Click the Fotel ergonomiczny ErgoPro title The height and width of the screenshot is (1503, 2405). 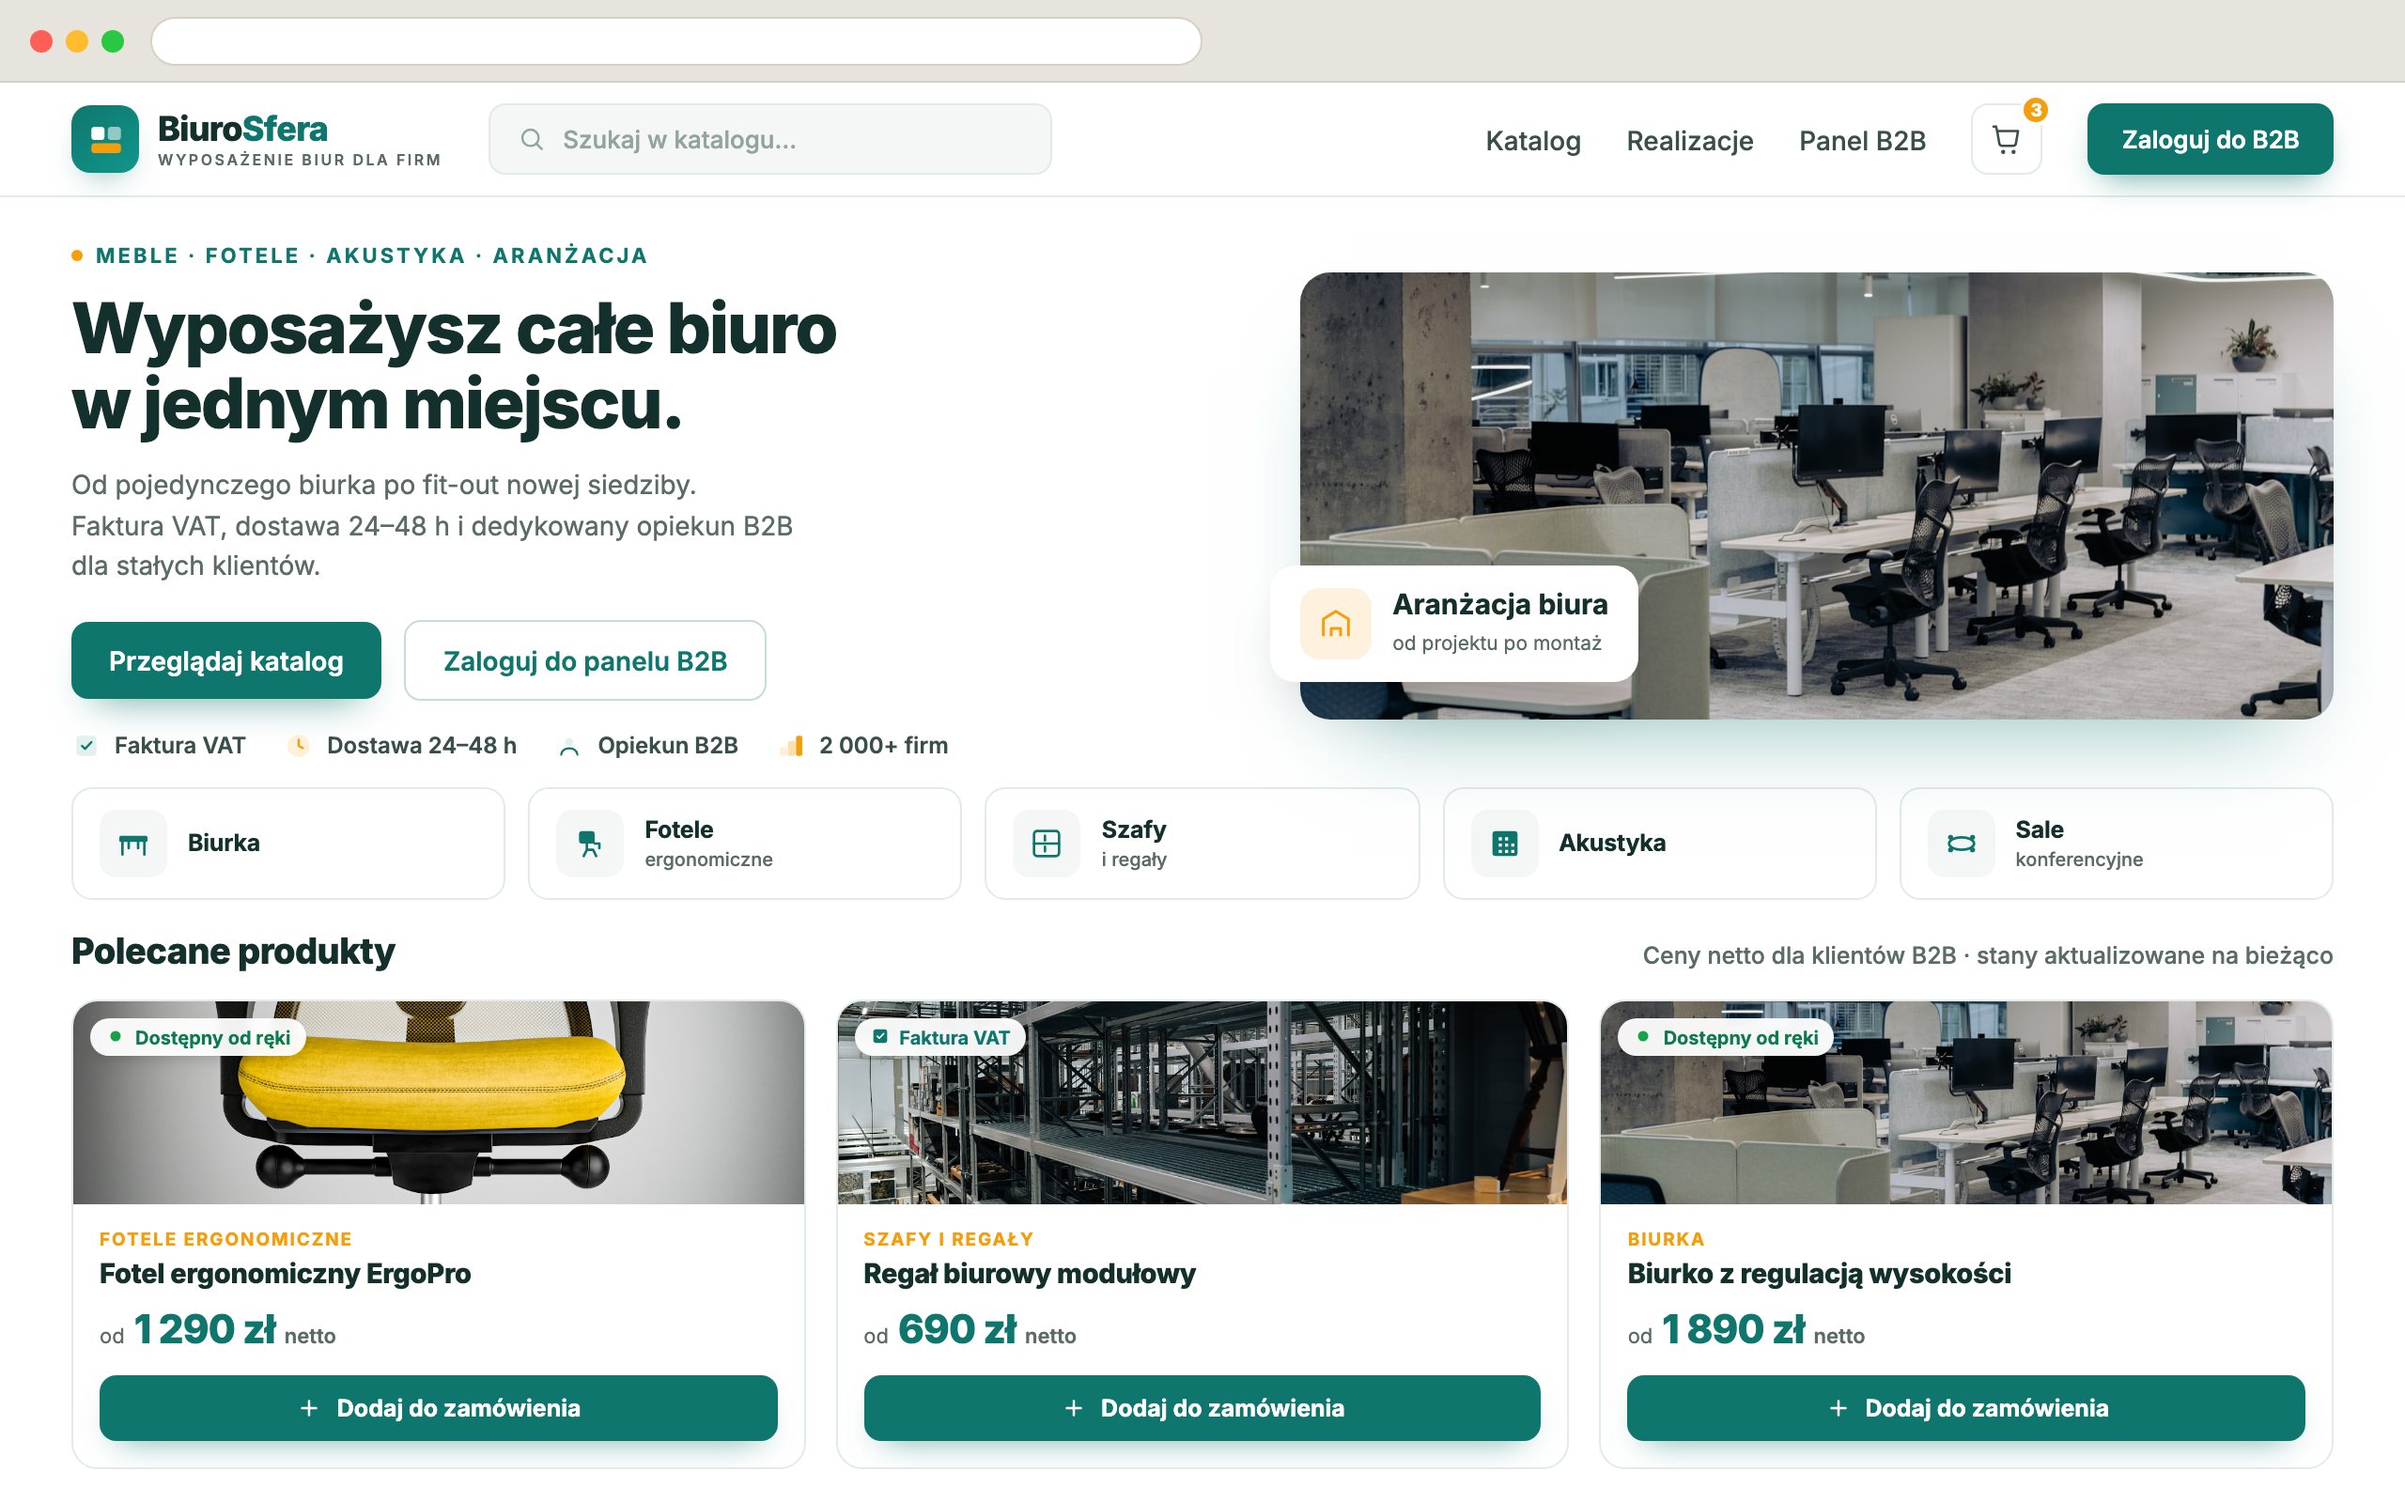[x=286, y=1274]
